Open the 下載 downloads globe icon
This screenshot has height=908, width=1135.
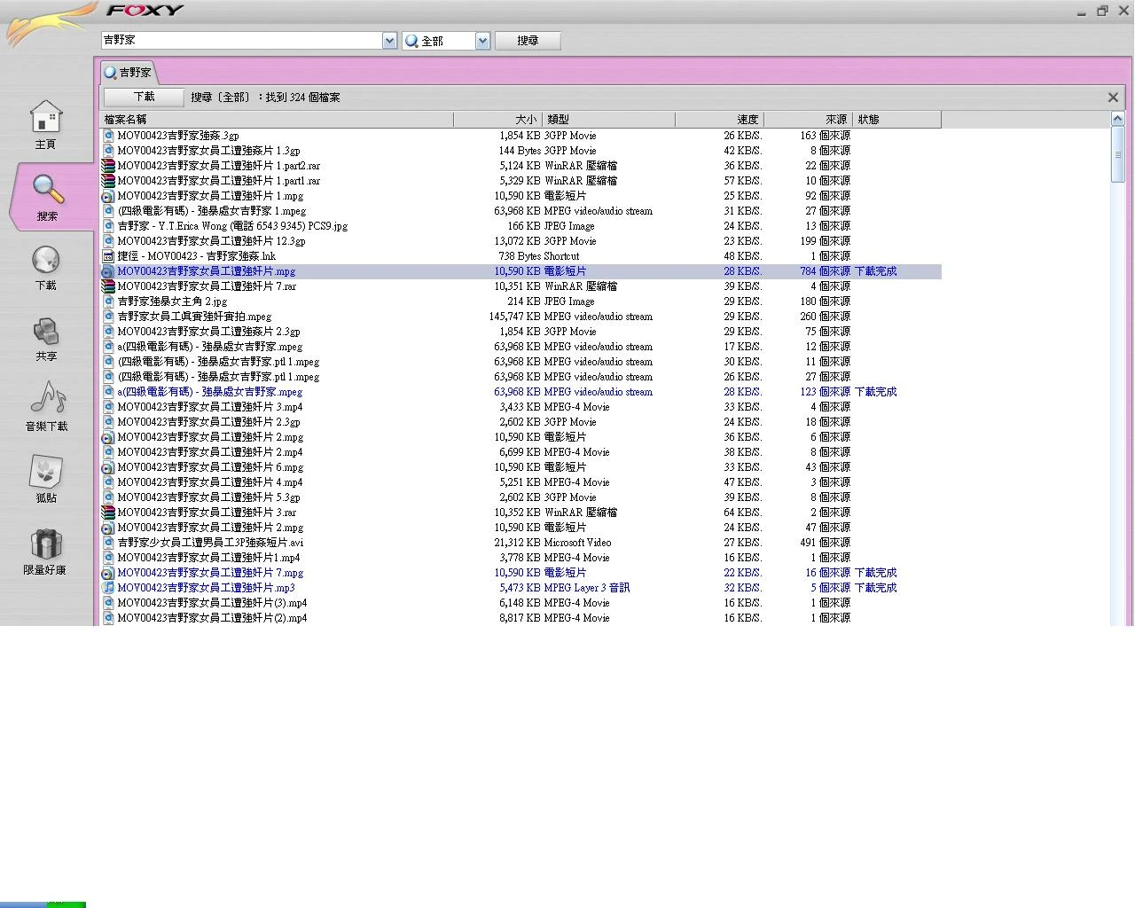pos(46,260)
